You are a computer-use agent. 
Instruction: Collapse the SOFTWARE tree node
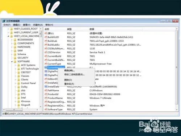[12, 62]
